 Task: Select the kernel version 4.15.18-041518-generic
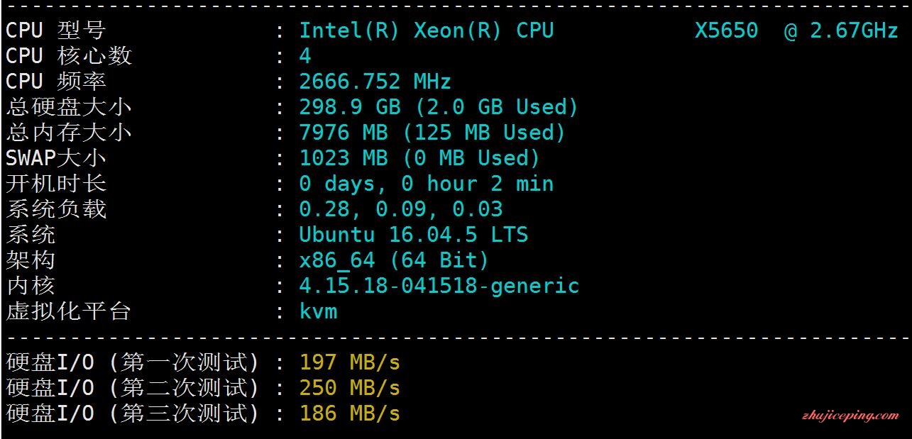coord(439,286)
